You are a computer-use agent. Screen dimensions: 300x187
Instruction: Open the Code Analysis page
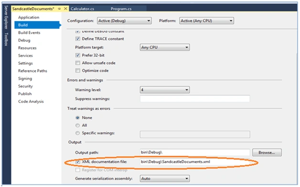[x=31, y=101]
